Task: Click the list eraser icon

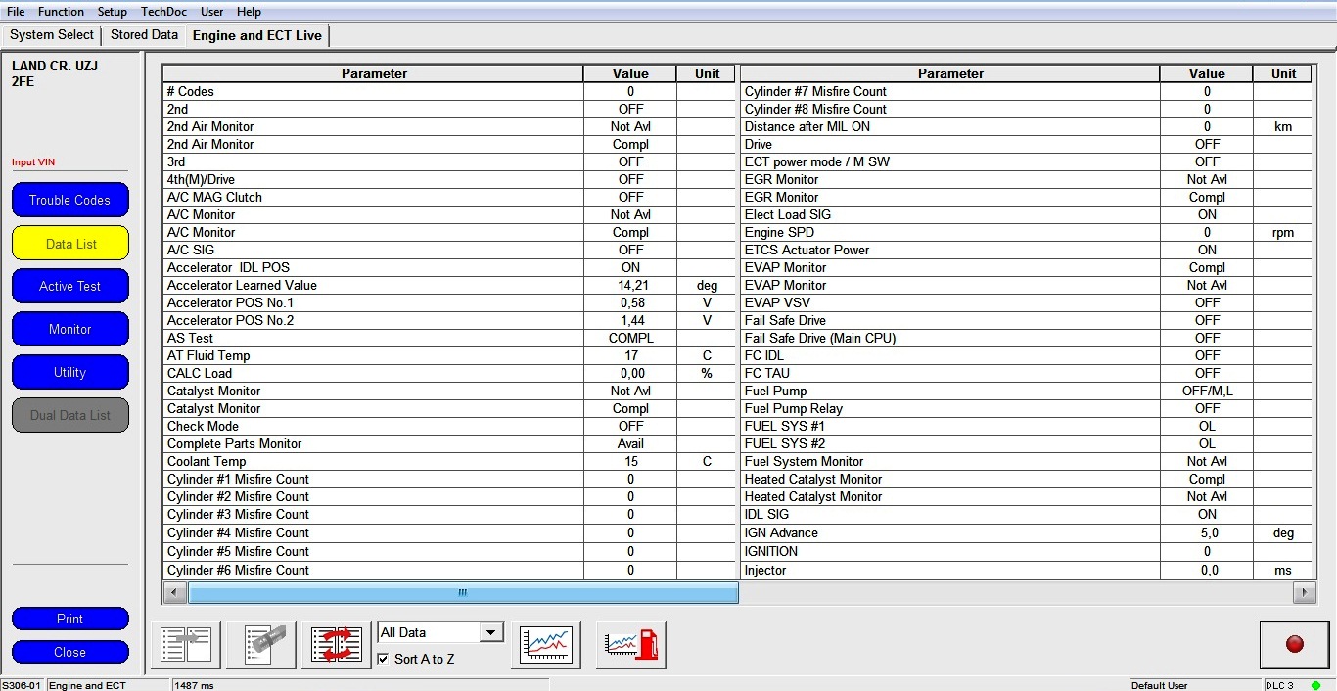Action: click(x=261, y=645)
